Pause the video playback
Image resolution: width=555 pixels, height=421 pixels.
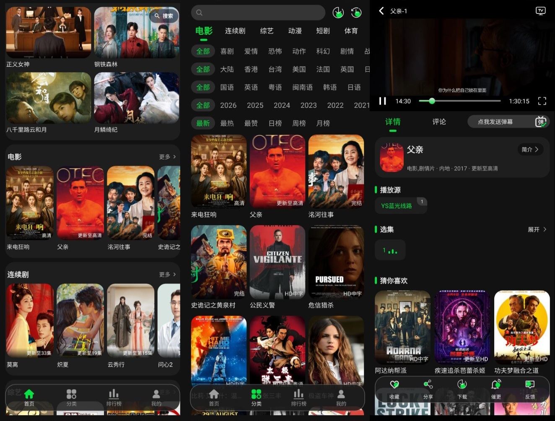click(382, 101)
